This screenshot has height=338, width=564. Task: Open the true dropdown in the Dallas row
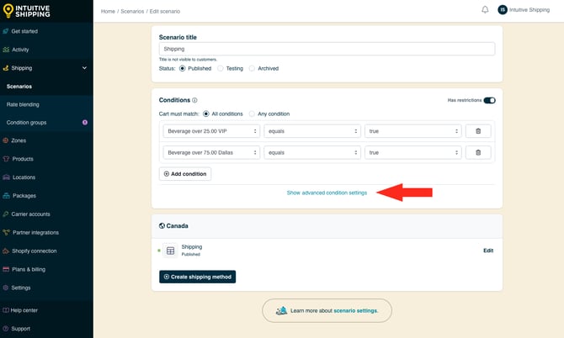pos(413,153)
